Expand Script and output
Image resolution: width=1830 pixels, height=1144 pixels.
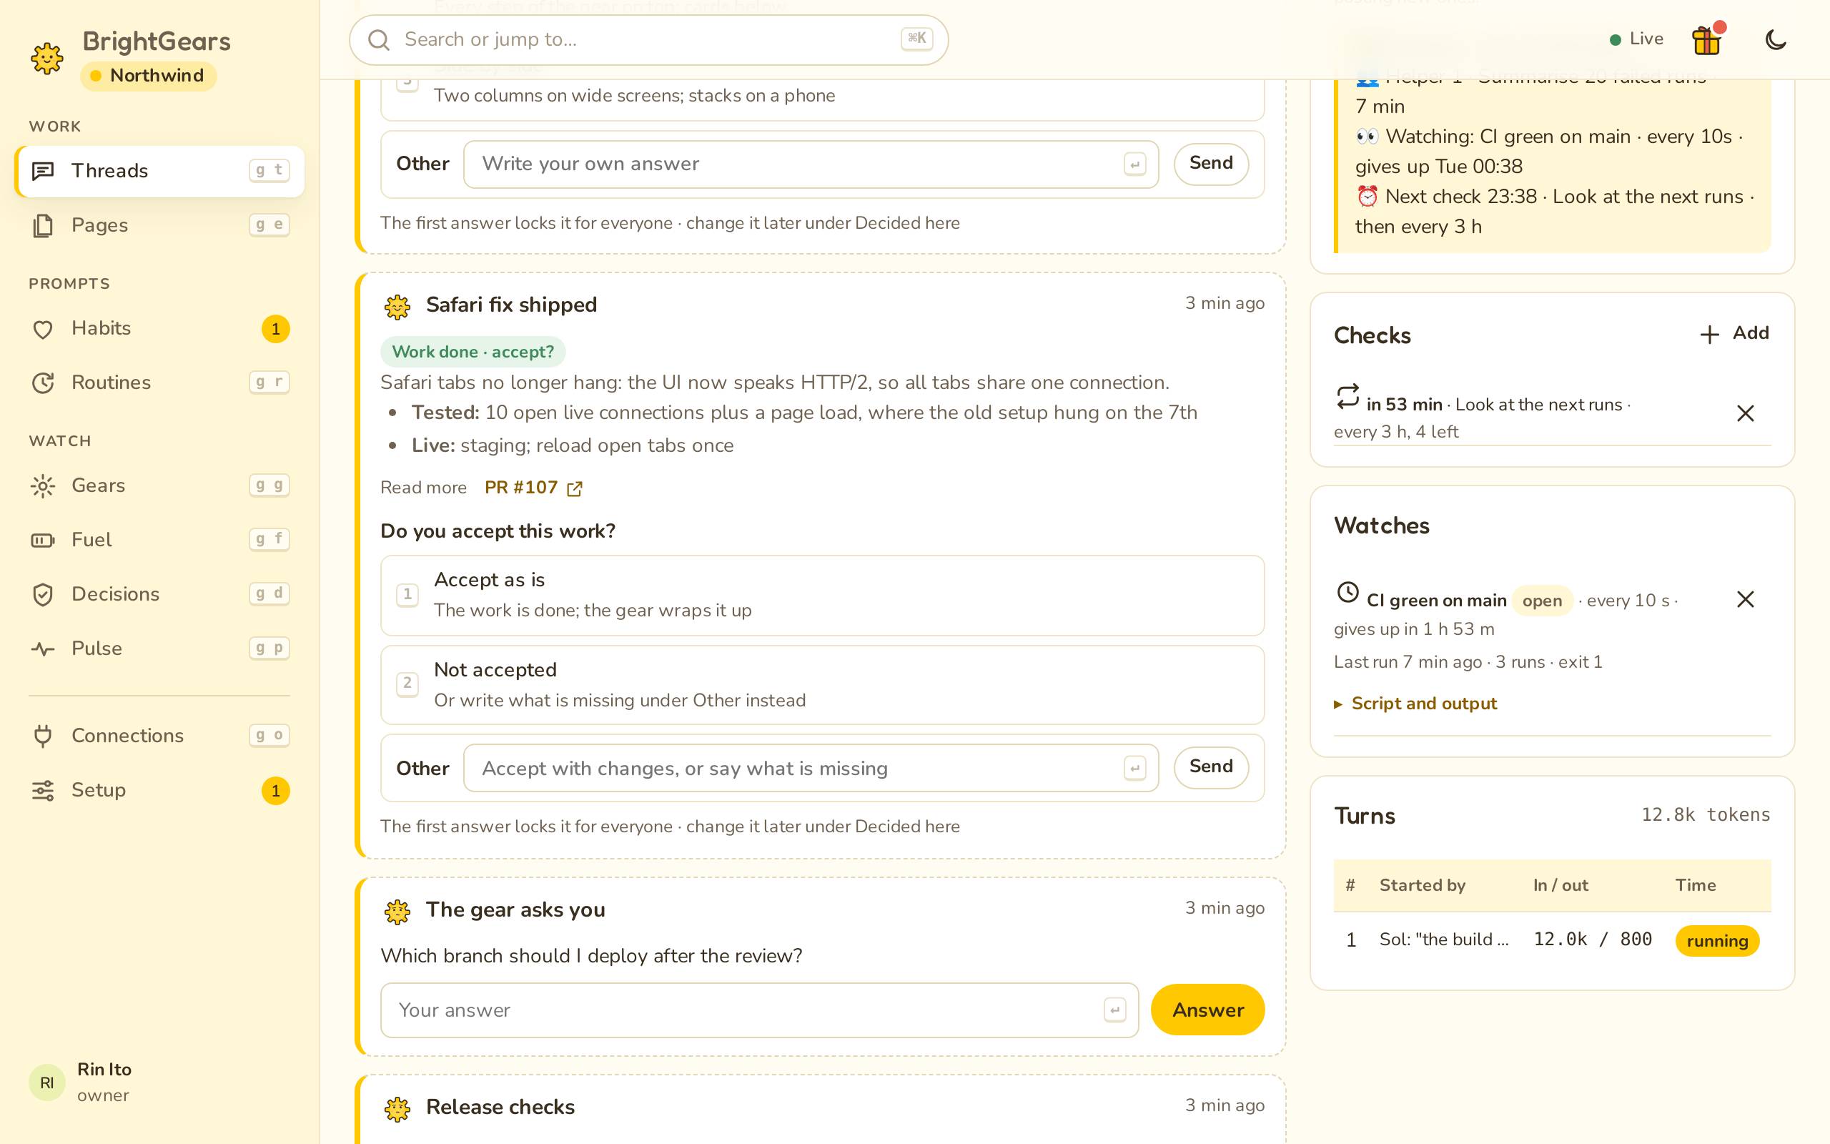click(1415, 704)
